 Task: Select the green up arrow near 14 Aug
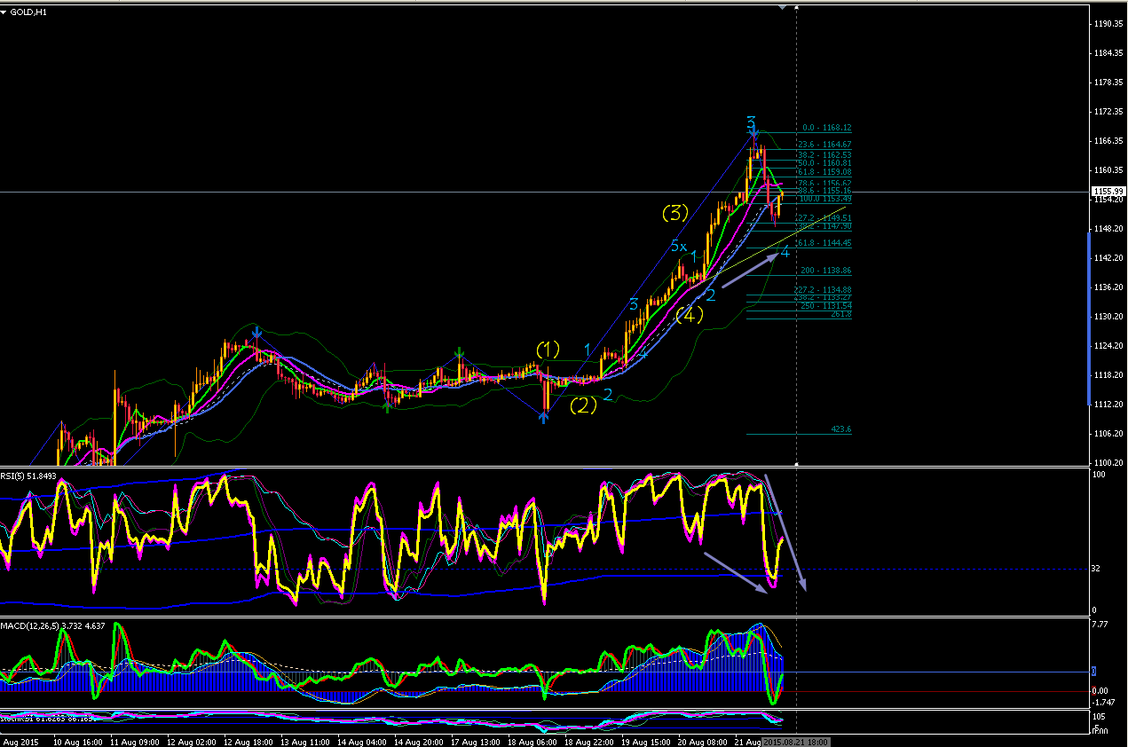click(388, 406)
